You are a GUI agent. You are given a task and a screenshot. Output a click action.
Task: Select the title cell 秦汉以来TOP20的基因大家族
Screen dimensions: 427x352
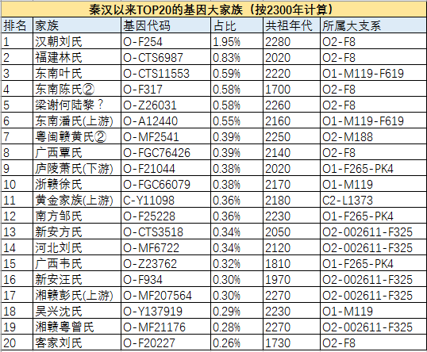pyautogui.click(x=213, y=10)
